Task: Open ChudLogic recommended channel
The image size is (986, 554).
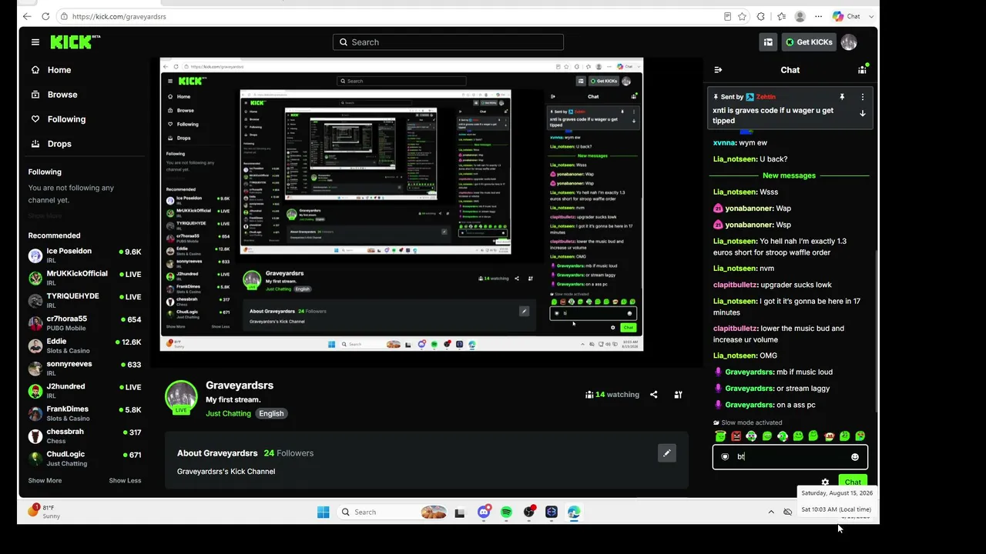Action: tap(85, 459)
